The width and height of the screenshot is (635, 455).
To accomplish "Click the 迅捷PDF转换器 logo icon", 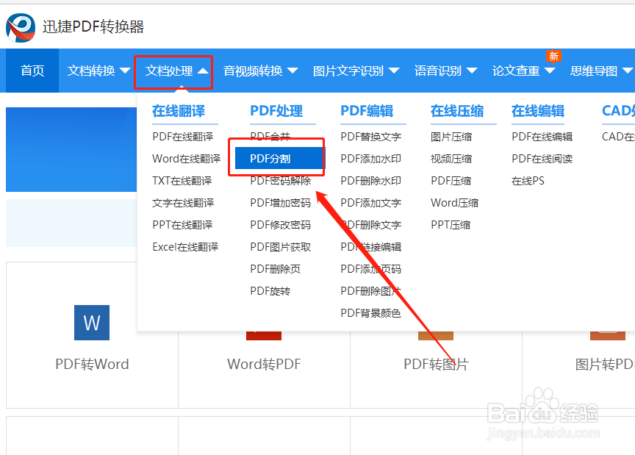I will (20, 26).
